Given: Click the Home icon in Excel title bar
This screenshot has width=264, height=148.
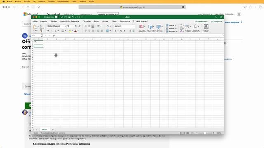Looking at the screenshot, I should coord(62,17).
